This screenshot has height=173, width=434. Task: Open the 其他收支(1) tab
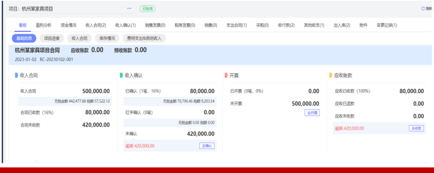click(314, 25)
